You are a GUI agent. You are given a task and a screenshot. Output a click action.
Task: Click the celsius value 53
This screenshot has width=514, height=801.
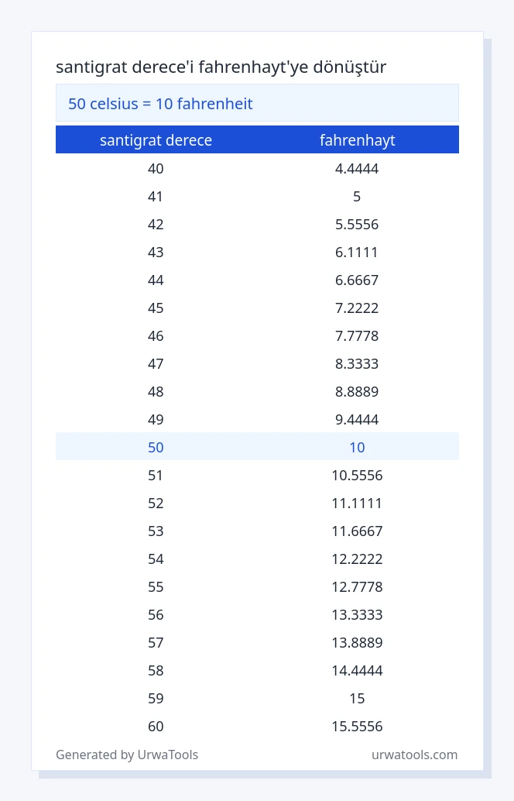point(156,531)
